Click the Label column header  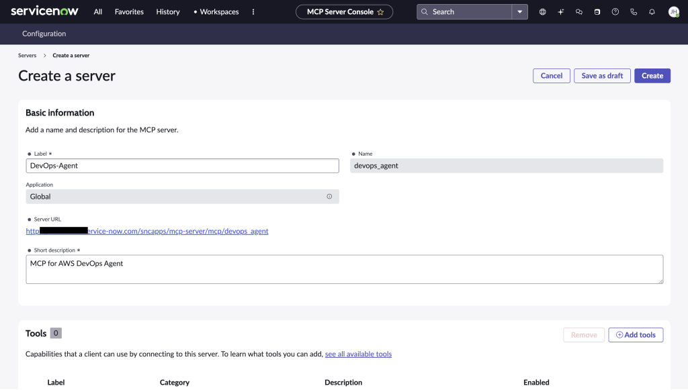[x=56, y=383]
